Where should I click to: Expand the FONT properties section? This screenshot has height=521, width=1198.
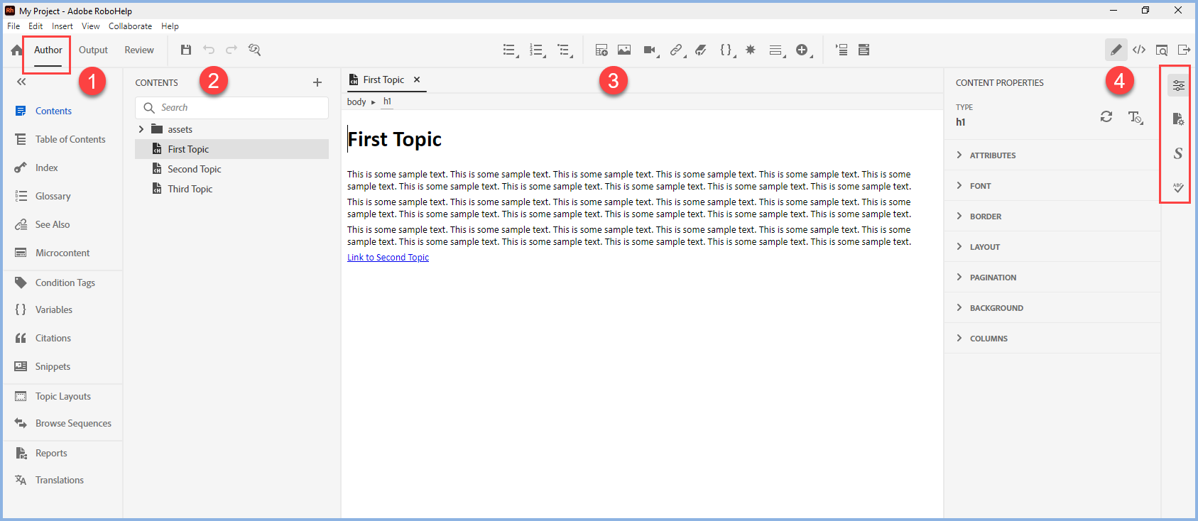click(x=980, y=186)
